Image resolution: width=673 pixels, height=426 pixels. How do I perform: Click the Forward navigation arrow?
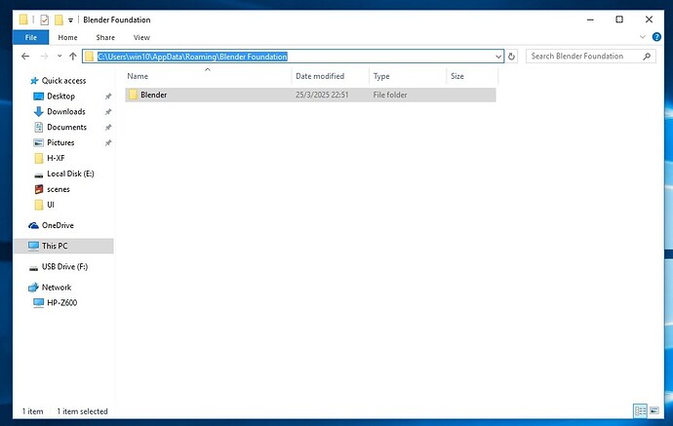click(44, 57)
